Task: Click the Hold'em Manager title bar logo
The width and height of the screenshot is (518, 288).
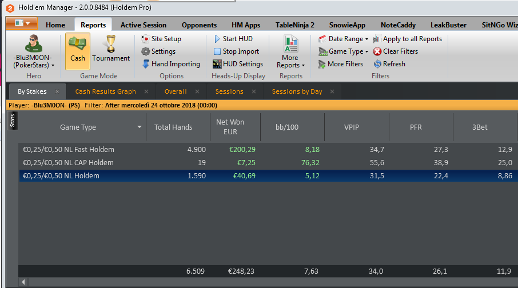Action: [x=10, y=8]
